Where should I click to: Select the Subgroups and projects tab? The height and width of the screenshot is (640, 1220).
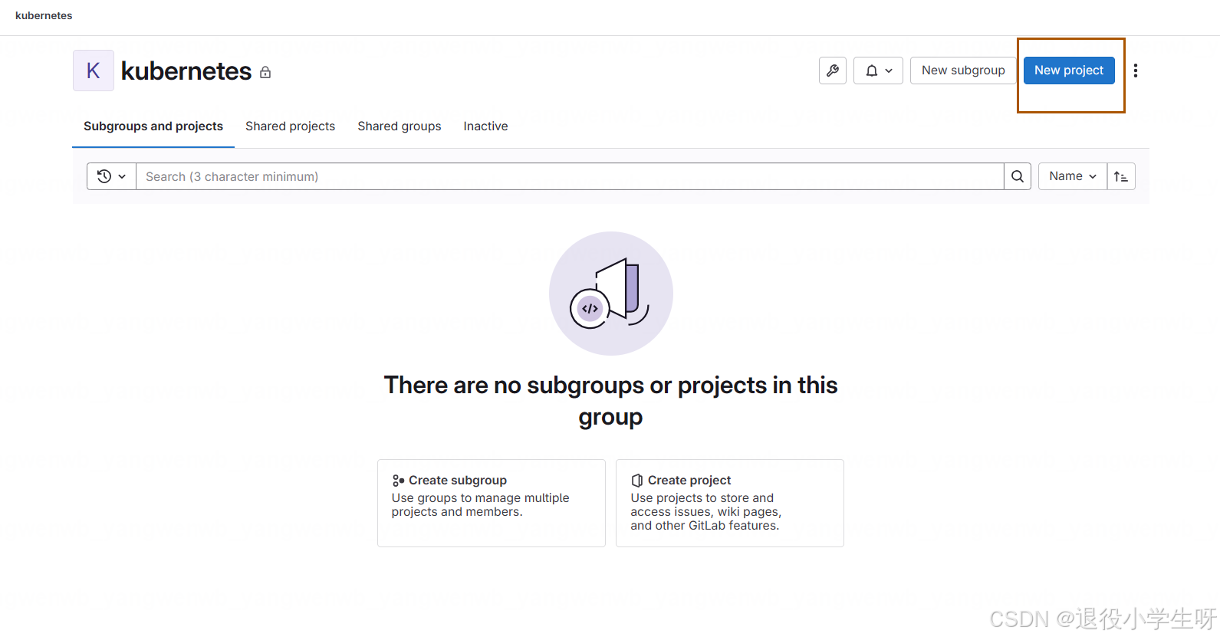[153, 126]
